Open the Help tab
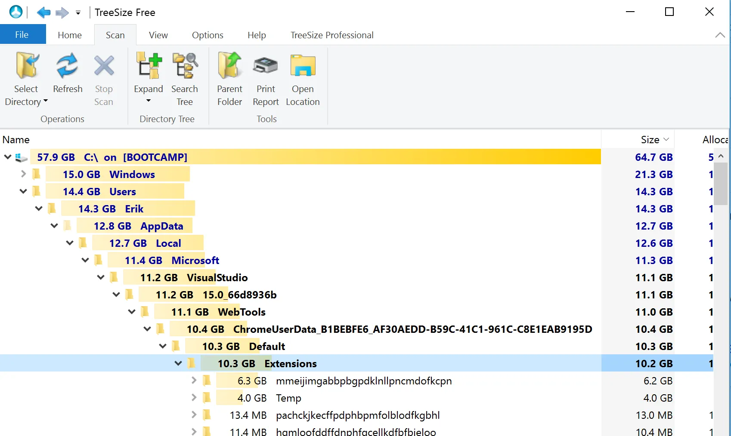This screenshot has height=436, width=731. point(257,35)
